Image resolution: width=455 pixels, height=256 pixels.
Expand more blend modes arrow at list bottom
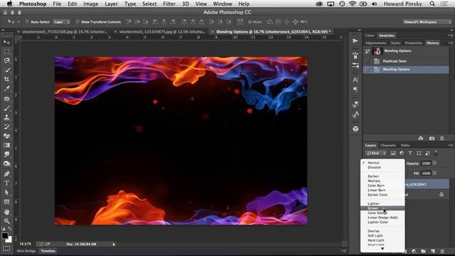[x=382, y=249]
